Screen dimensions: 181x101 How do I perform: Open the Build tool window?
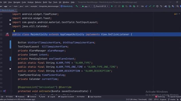coord(42,97)
